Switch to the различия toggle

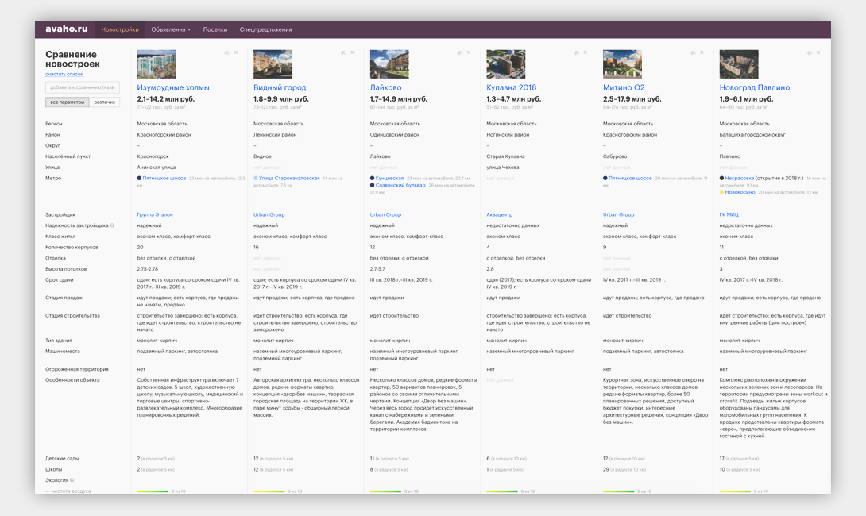[x=104, y=102]
